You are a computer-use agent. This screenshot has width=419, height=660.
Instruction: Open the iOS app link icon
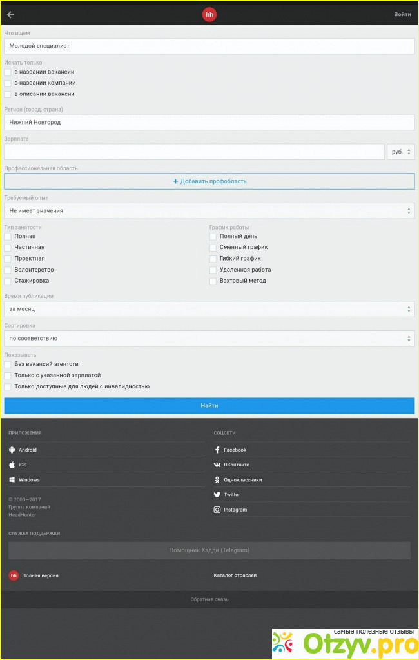tap(12, 465)
